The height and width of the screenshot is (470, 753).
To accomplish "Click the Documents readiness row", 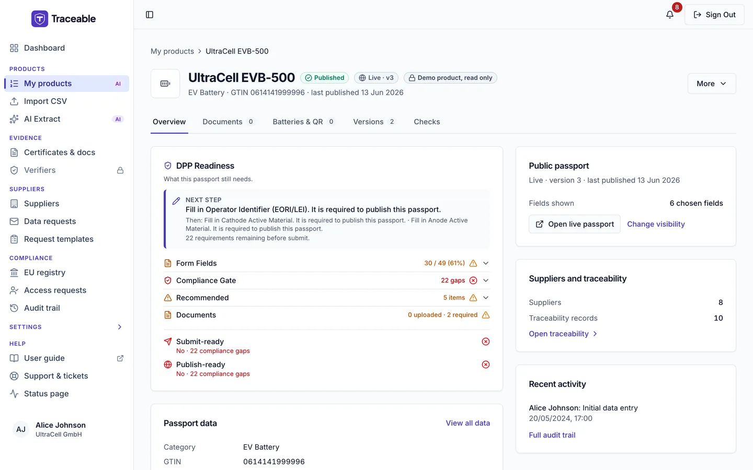I will [x=327, y=315].
